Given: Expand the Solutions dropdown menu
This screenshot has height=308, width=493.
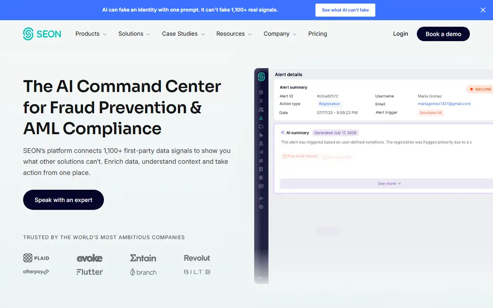Looking at the screenshot, I should coord(134,34).
